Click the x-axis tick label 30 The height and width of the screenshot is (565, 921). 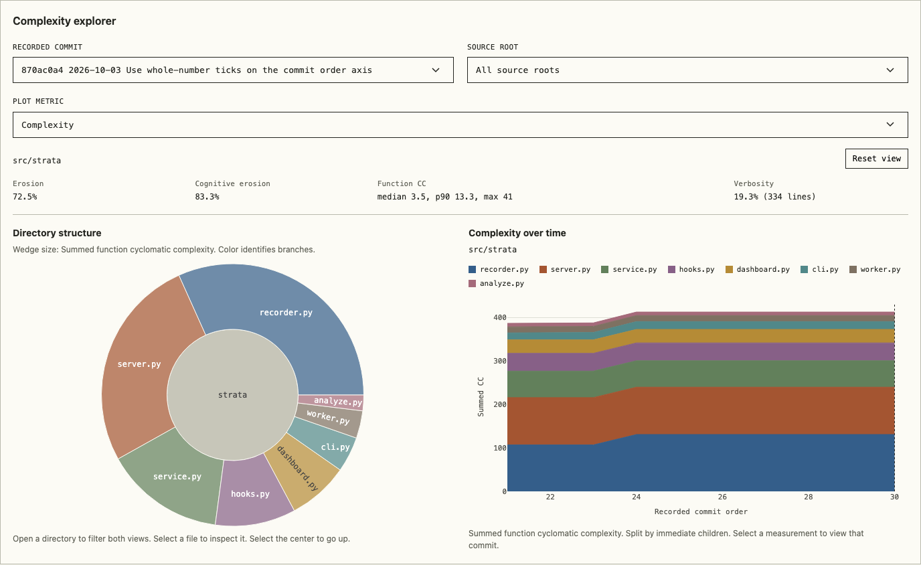pos(894,497)
